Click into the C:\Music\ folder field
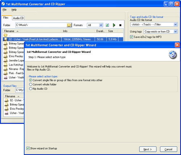 (41, 25)
